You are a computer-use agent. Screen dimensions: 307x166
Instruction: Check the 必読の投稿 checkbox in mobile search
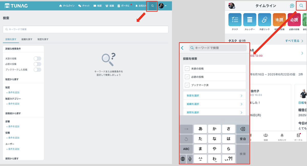pyautogui.click(x=187, y=77)
